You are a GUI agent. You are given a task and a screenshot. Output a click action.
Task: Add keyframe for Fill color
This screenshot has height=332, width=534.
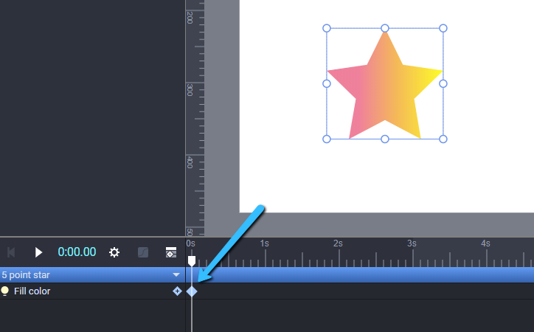pos(177,291)
